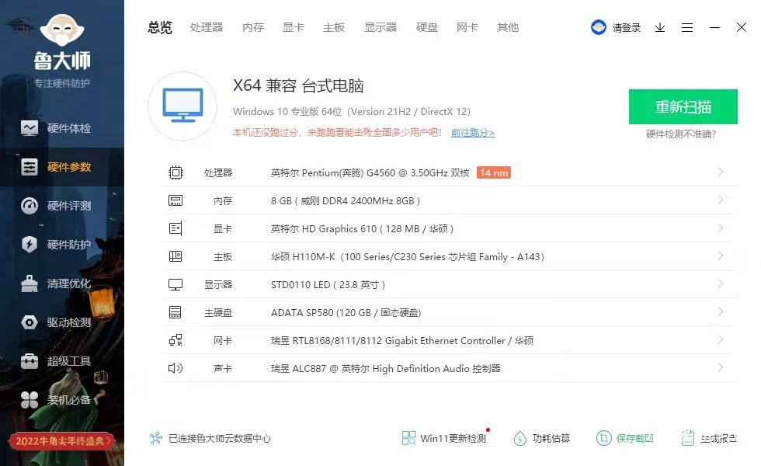This screenshot has height=466, width=761.
Task: Click the cloud data center status icon
Action: [x=156, y=438]
